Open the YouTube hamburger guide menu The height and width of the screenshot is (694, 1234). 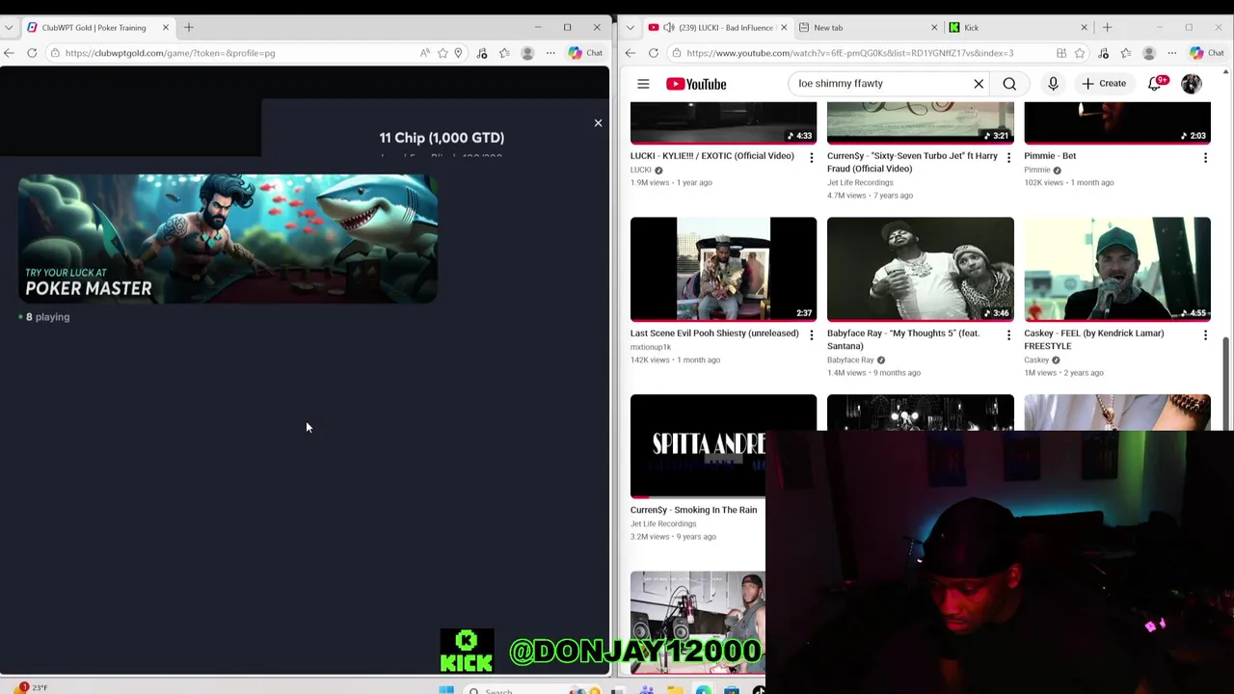pyautogui.click(x=643, y=84)
